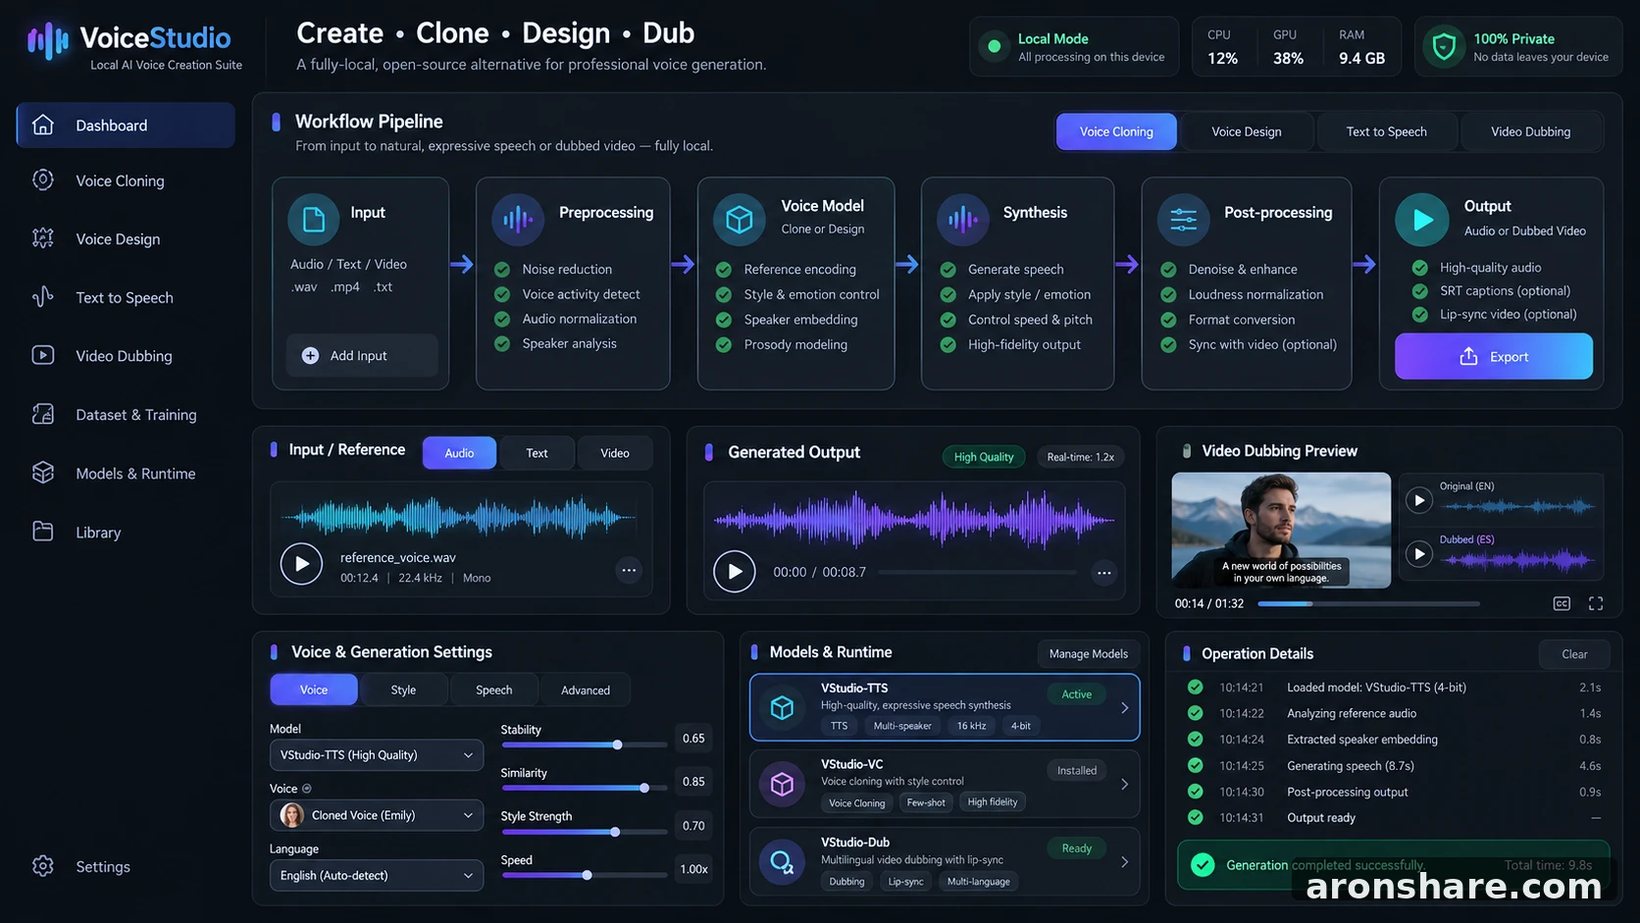This screenshot has width=1640, height=923.
Task: Toggle the Local Mode status indicator
Action: [x=994, y=46]
